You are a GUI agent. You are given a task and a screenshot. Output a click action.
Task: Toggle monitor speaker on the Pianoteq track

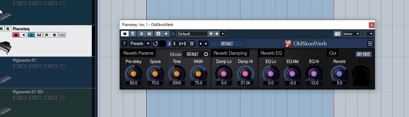[x=23, y=35]
